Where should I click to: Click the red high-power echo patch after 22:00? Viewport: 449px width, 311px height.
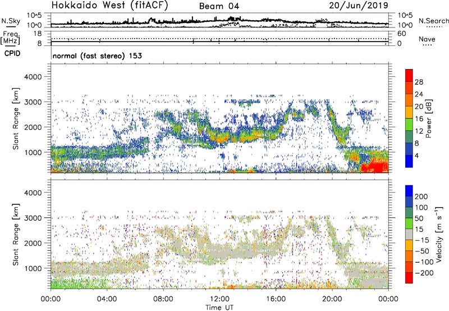pos(374,166)
